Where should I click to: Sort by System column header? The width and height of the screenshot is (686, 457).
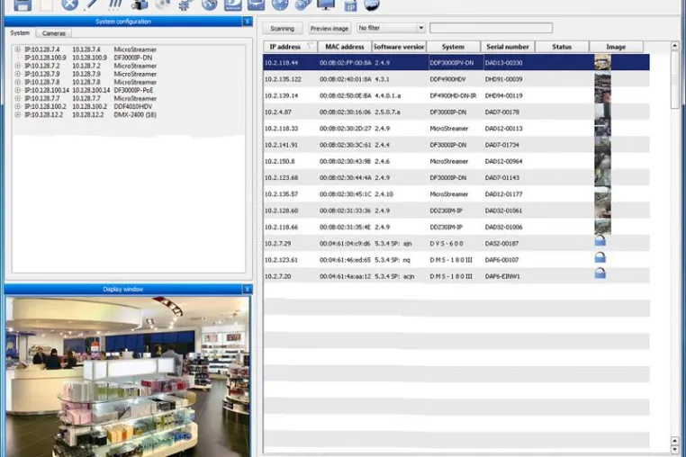point(453,47)
